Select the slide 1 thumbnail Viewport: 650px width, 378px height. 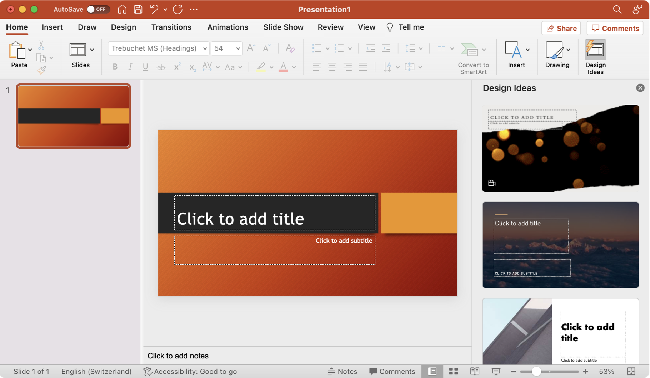pyautogui.click(x=73, y=116)
